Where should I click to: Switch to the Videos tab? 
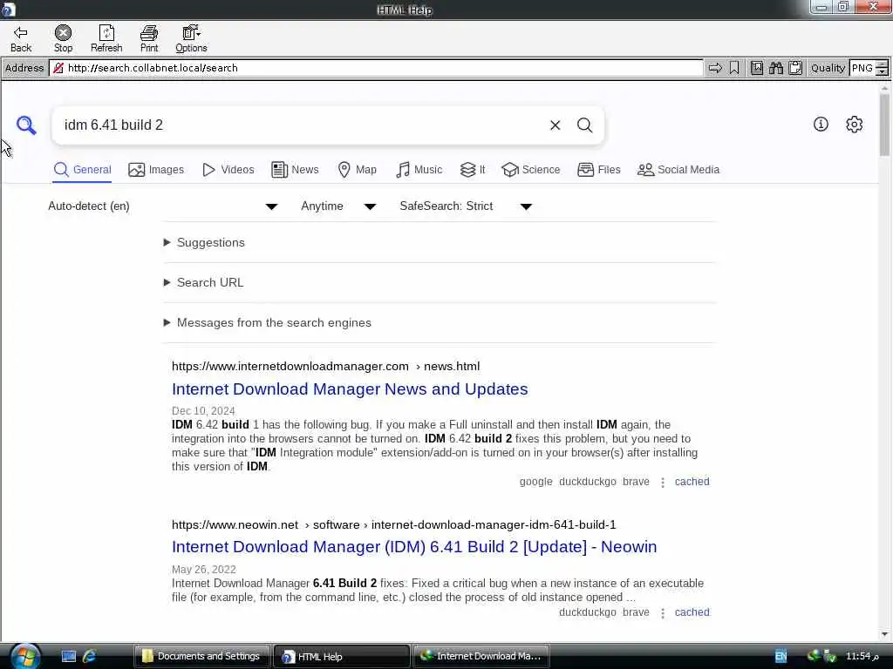(x=228, y=170)
